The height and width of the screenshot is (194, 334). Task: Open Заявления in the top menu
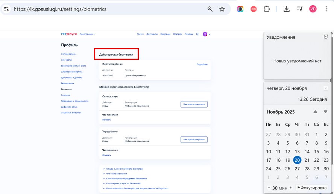coord(165,34)
